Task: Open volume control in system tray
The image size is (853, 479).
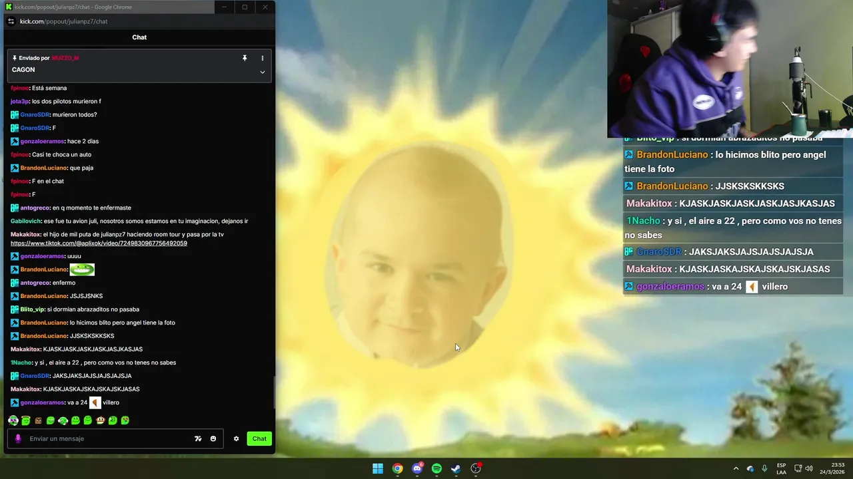Action: pyautogui.click(x=809, y=468)
